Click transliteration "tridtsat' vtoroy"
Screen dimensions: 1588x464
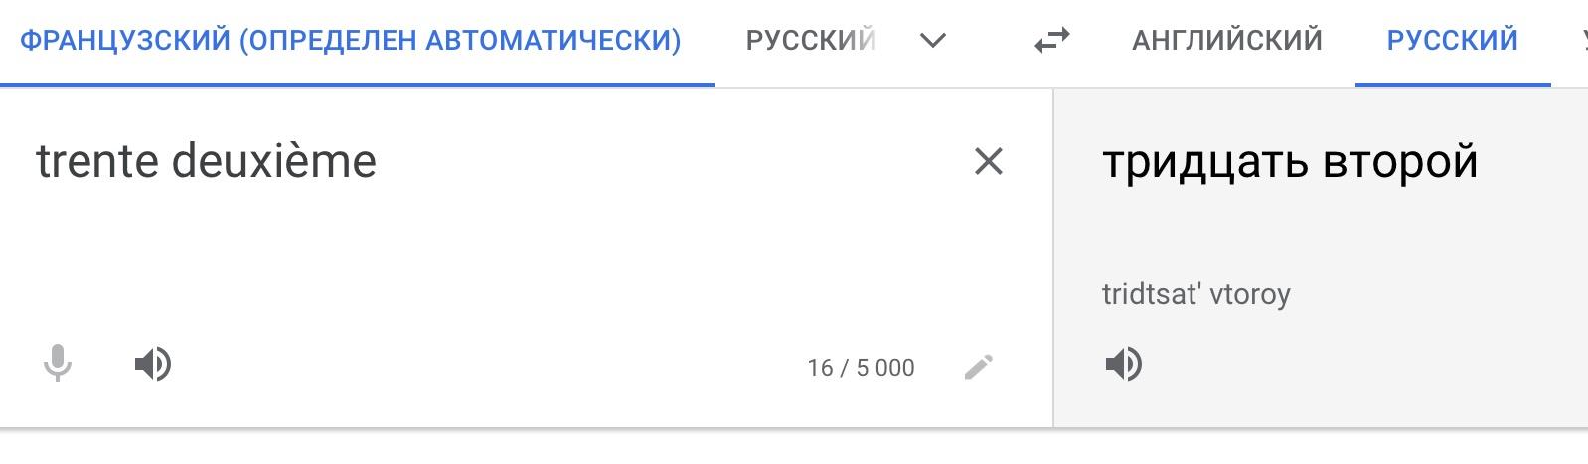pyautogui.click(x=1196, y=295)
